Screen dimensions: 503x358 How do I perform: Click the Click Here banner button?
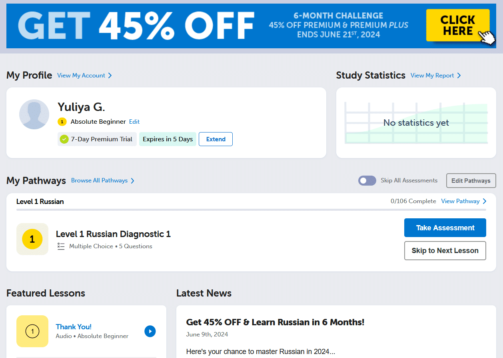[457, 26]
